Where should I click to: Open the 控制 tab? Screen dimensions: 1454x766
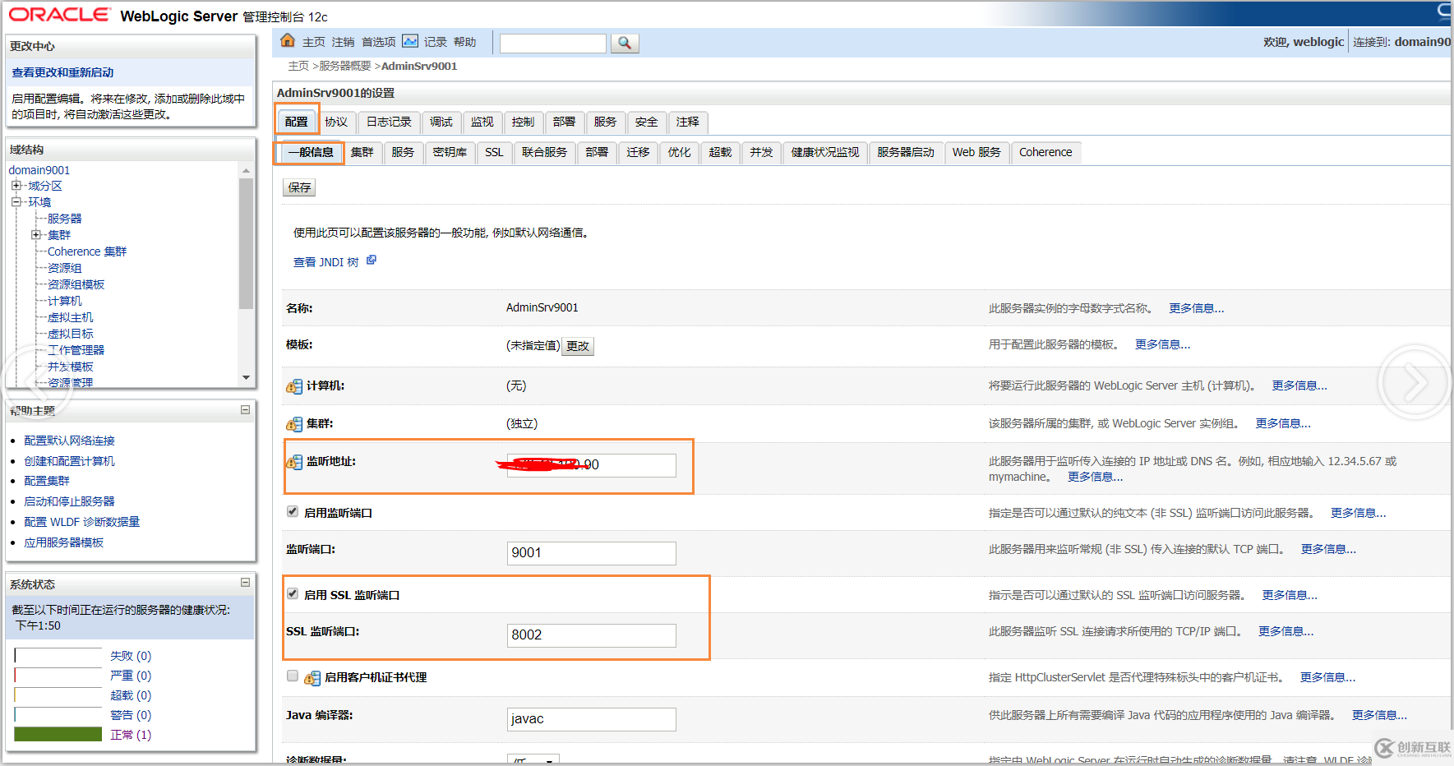[524, 122]
